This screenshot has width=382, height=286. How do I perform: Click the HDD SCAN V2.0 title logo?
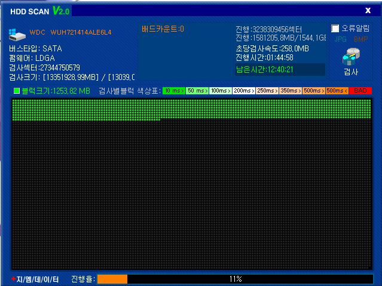pos(40,11)
